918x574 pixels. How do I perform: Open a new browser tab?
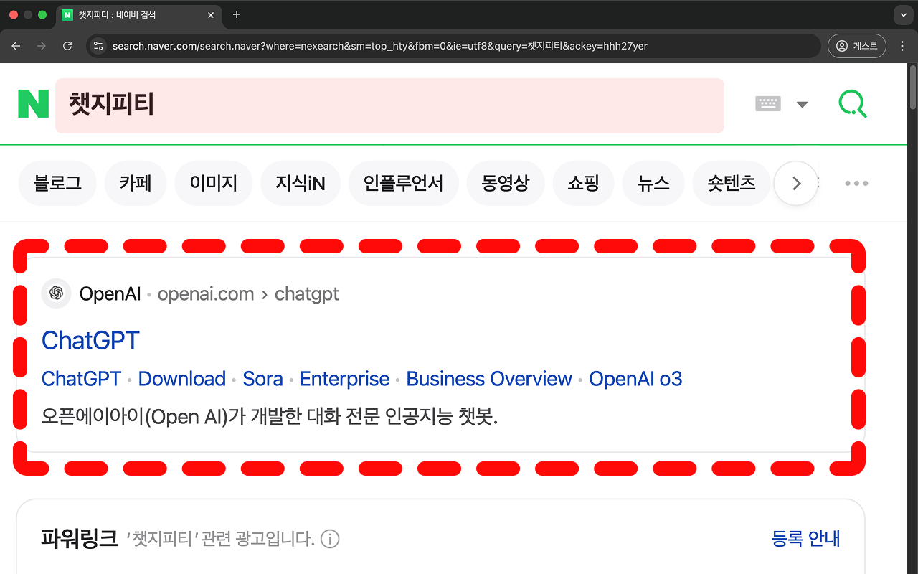[237, 14]
